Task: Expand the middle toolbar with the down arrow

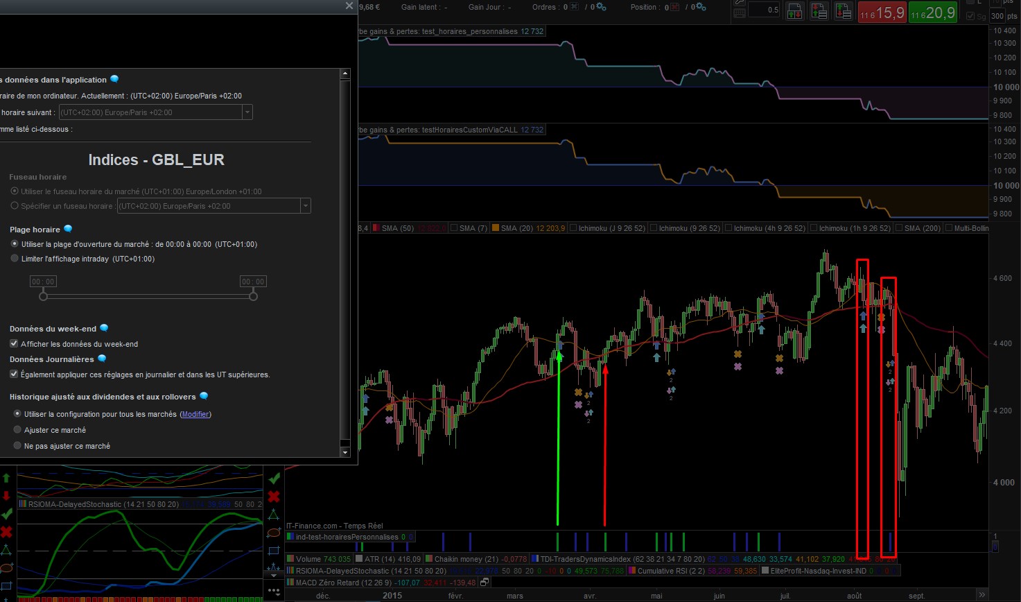Action: [x=274, y=575]
